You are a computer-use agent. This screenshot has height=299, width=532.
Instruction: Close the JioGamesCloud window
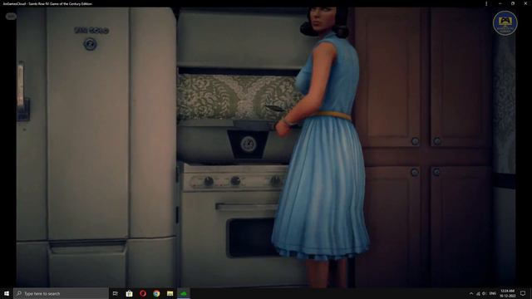[x=525, y=3]
